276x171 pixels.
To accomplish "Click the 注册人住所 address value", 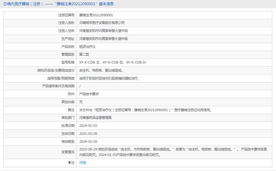I will [103, 31].
